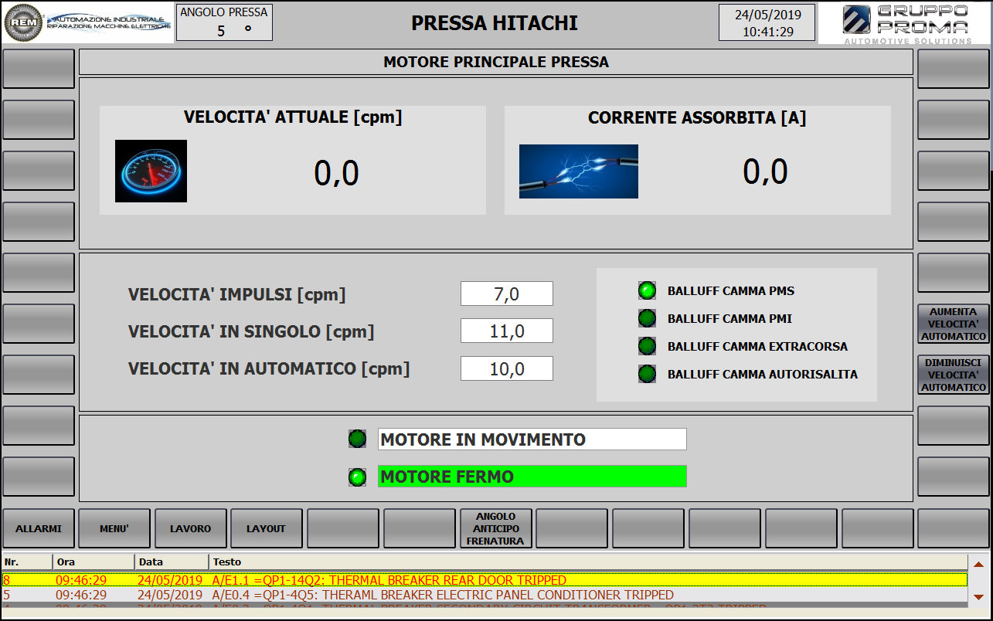Click DIMINUISCI VELOCITA' AUTOMATICO button
This screenshot has width=993, height=621.
coord(954,375)
